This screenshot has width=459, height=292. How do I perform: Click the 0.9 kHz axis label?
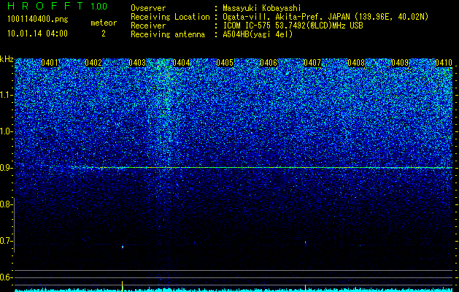6,168
